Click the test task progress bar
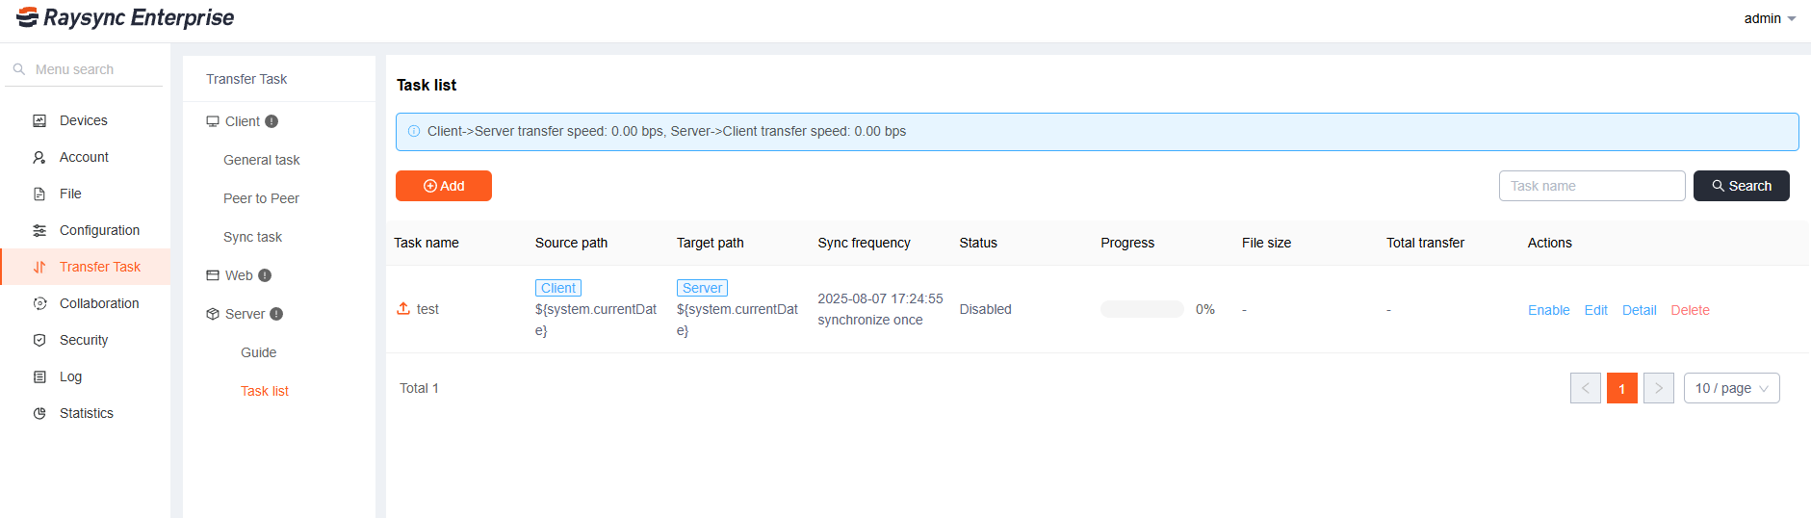The image size is (1811, 518). (1142, 309)
